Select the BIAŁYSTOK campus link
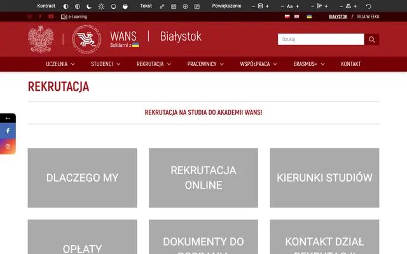 [x=338, y=17]
